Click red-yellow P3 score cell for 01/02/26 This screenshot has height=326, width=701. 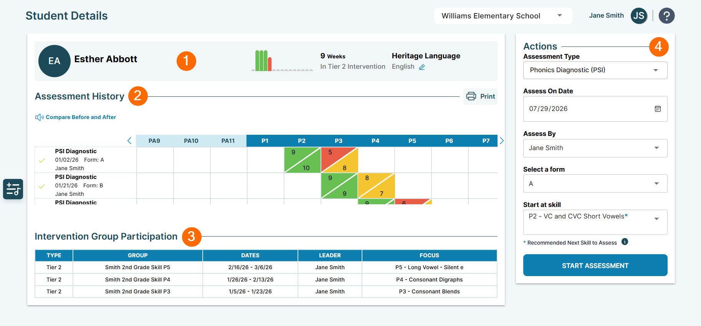pos(339,160)
